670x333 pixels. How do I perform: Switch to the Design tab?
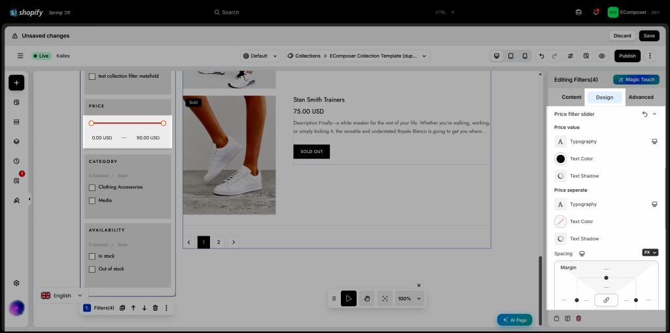coord(604,97)
